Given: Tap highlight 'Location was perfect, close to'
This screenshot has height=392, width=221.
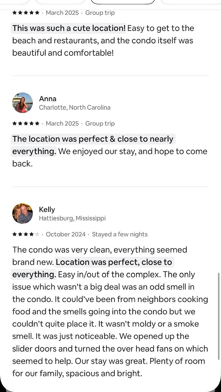Looking at the screenshot, I should point(114,262).
